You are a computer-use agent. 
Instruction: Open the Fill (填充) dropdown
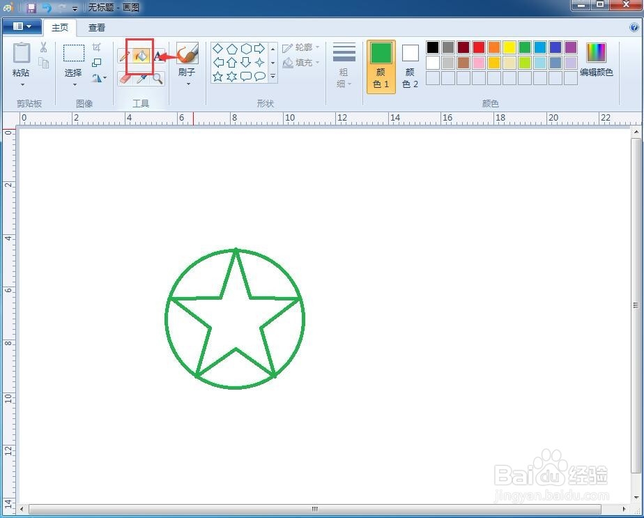point(300,63)
